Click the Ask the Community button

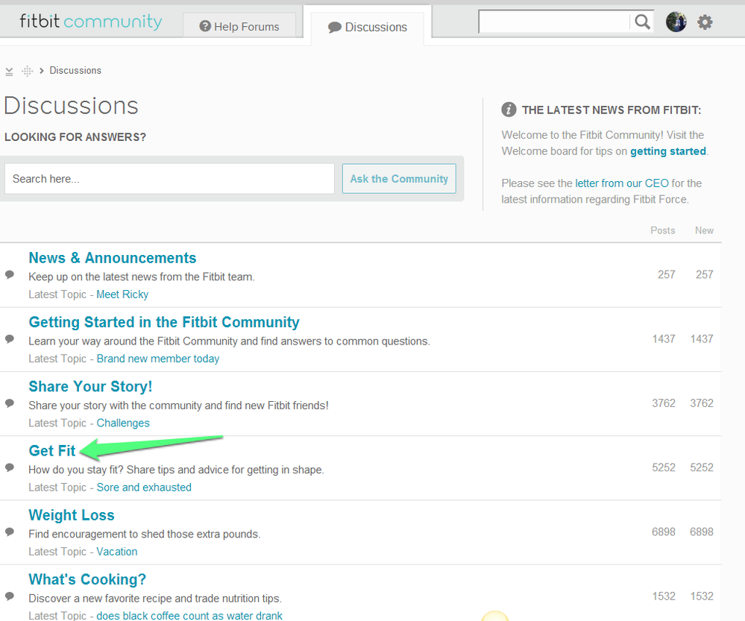(399, 179)
